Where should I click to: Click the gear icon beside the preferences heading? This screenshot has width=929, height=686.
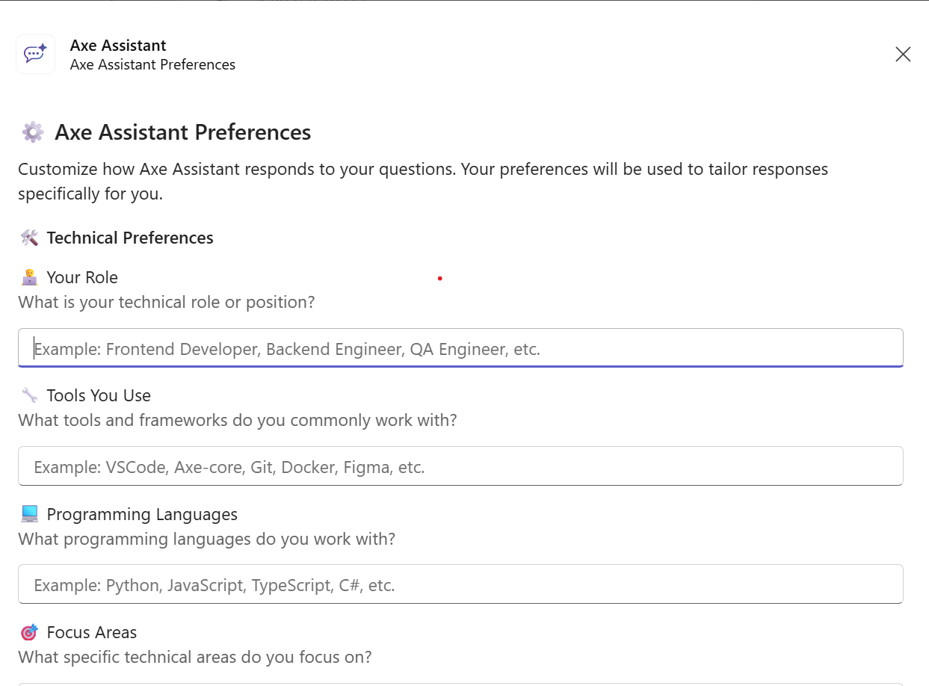[x=31, y=132]
